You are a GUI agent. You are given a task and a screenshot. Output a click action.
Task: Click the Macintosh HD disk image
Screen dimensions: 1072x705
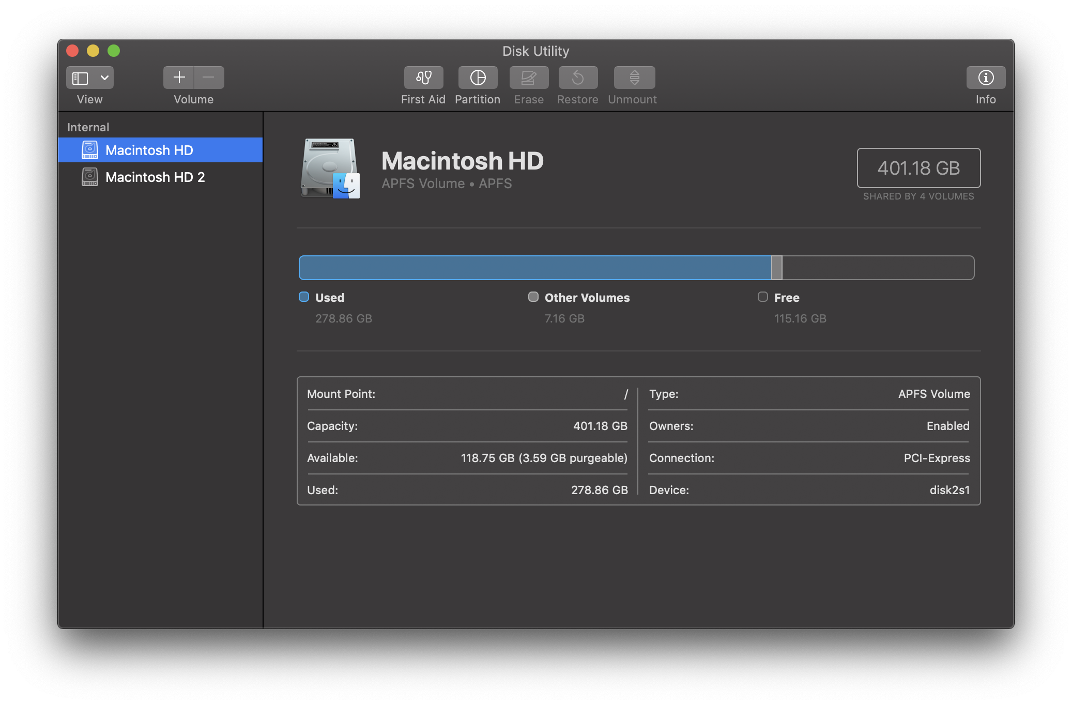click(330, 168)
